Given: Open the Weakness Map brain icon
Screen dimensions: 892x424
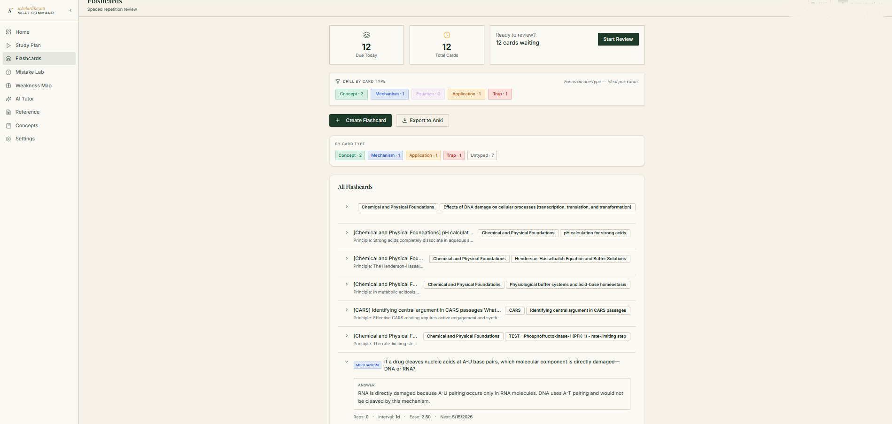Looking at the screenshot, I should (8, 85).
